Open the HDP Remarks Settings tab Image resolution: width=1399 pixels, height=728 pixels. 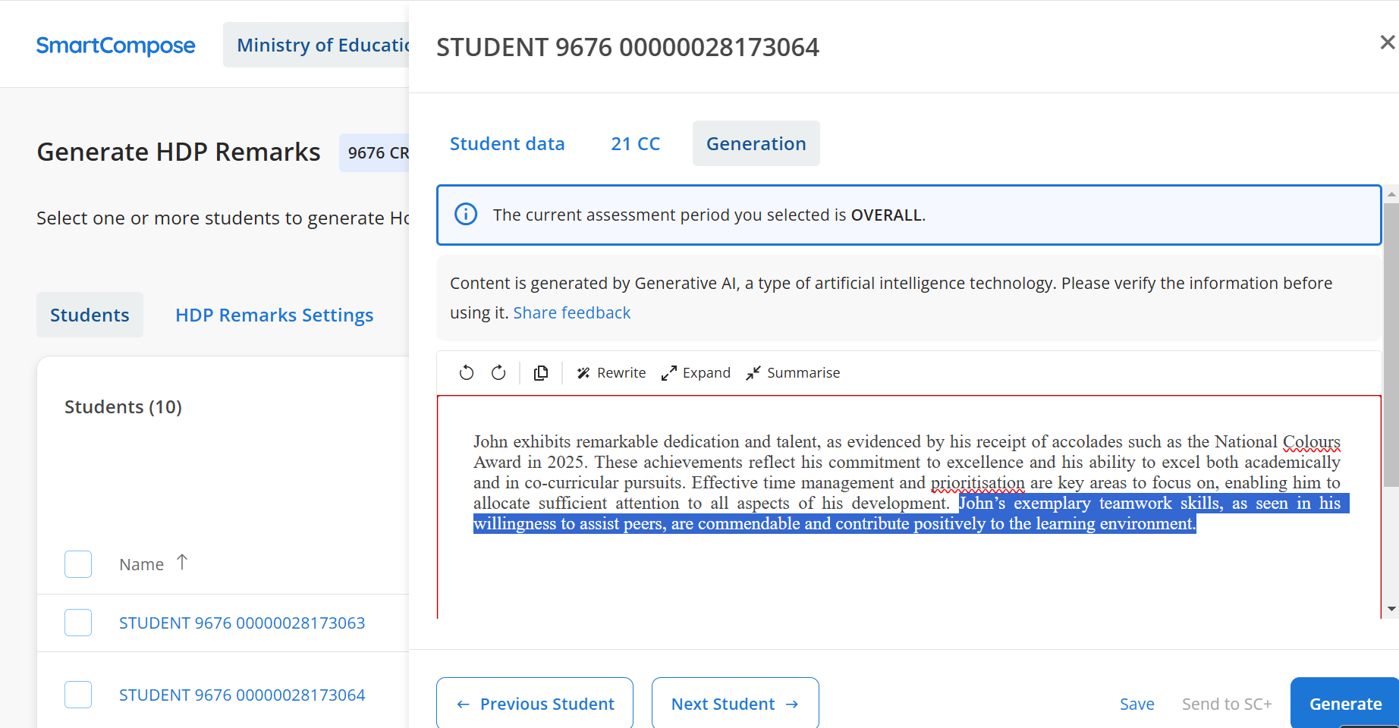click(x=274, y=315)
